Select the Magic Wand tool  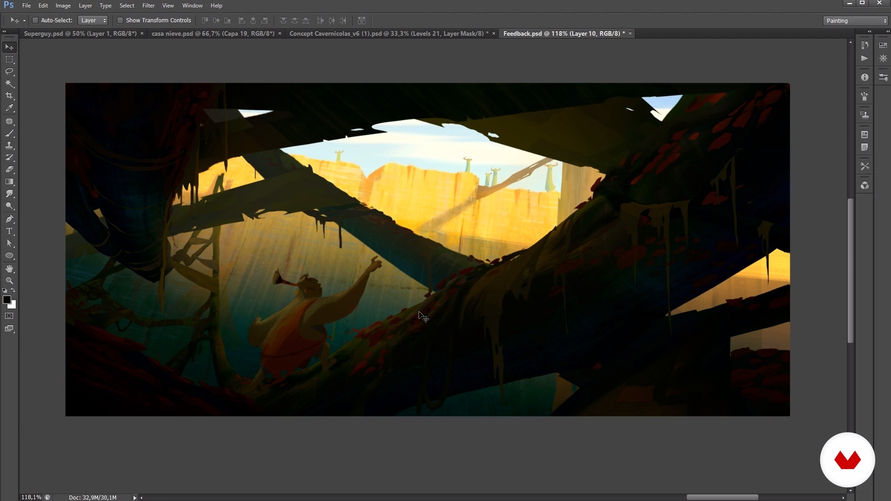pos(9,83)
